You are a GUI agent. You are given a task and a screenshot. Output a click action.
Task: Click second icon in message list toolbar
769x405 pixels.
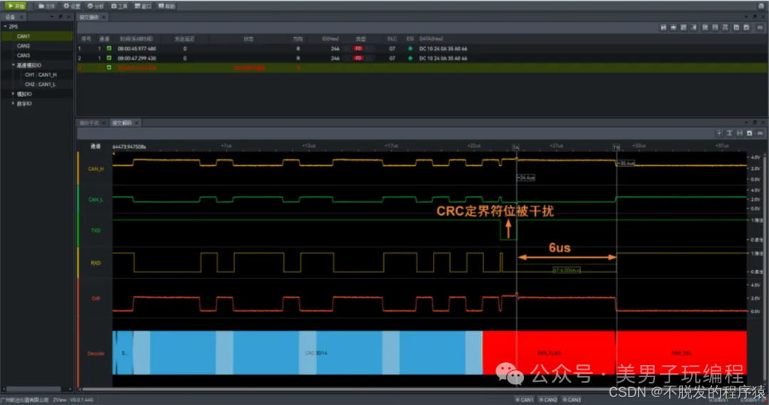tap(674, 28)
